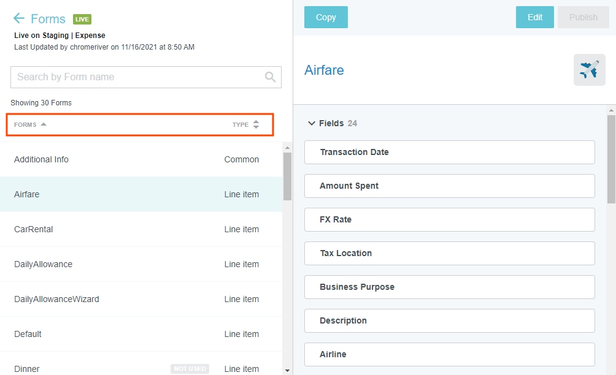The height and width of the screenshot is (375, 616).
Task: Open the CarRental form
Action: (34, 229)
